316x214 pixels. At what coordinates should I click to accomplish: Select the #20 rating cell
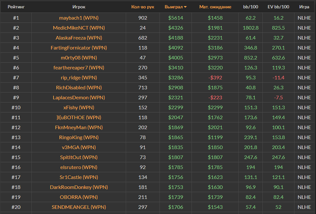pyautogui.click(x=16, y=207)
